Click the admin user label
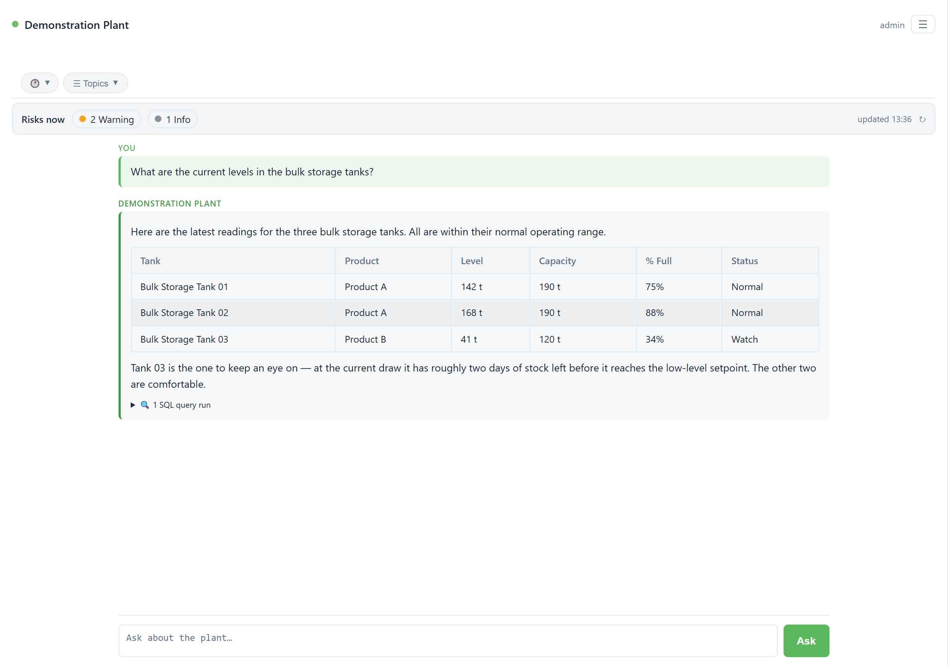This screenshot has width=948, height=666. click(x=892, y=25)
